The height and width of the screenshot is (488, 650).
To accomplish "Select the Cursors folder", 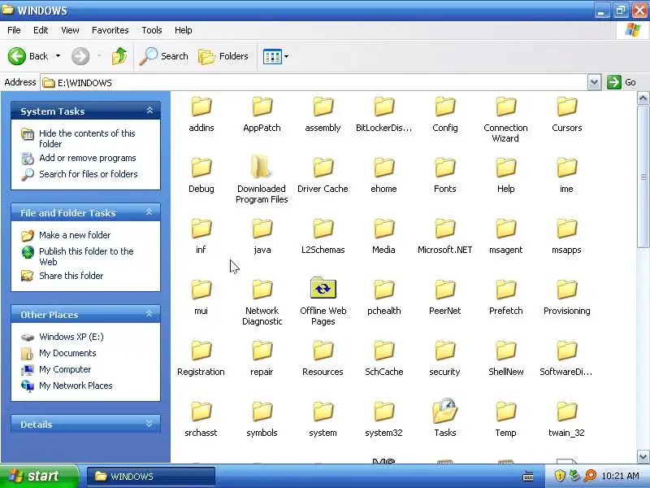I will point(566,115).
